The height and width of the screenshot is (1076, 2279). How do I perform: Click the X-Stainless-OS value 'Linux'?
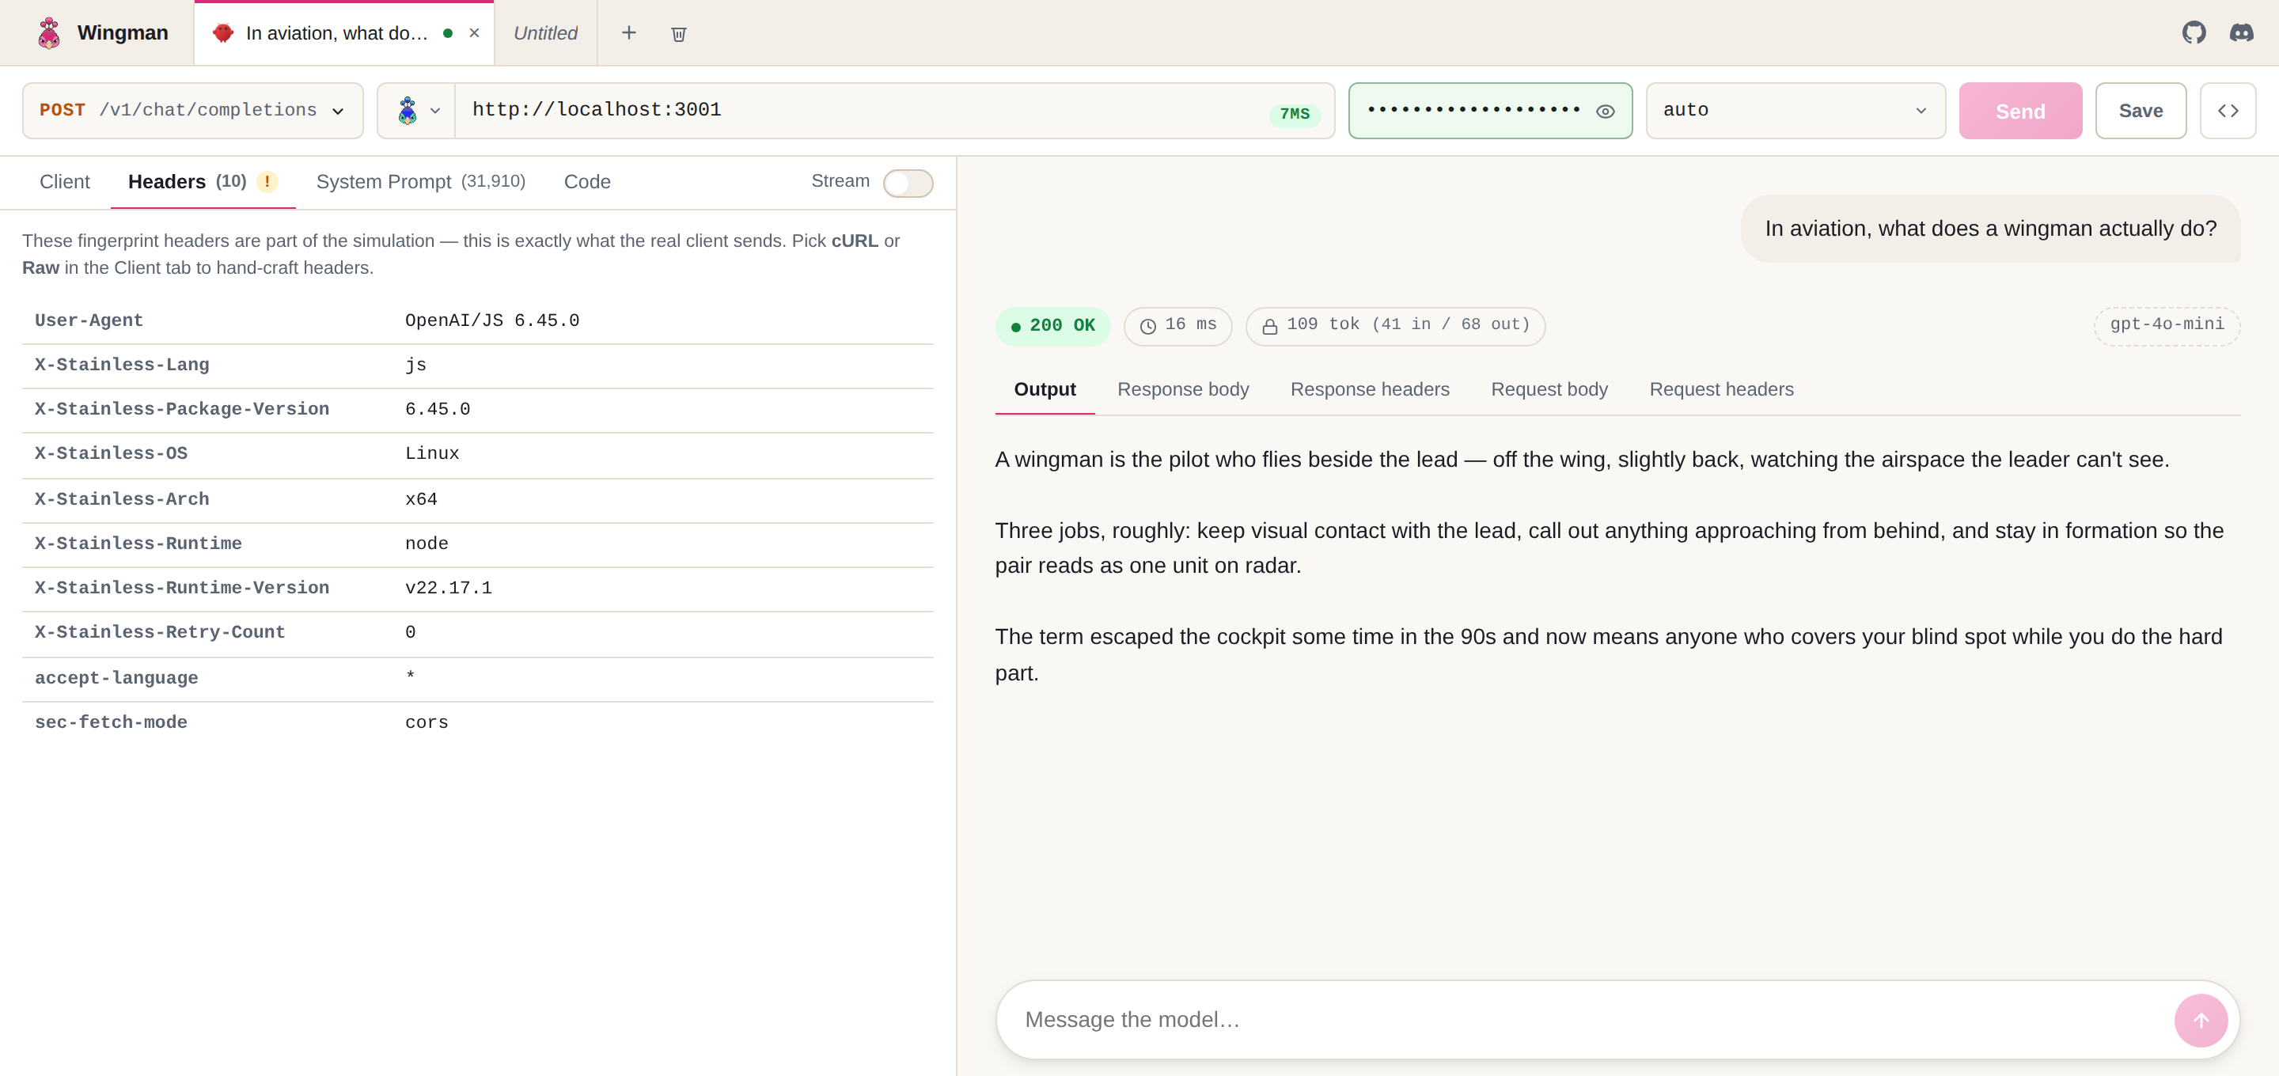click(x=432, y=454)
